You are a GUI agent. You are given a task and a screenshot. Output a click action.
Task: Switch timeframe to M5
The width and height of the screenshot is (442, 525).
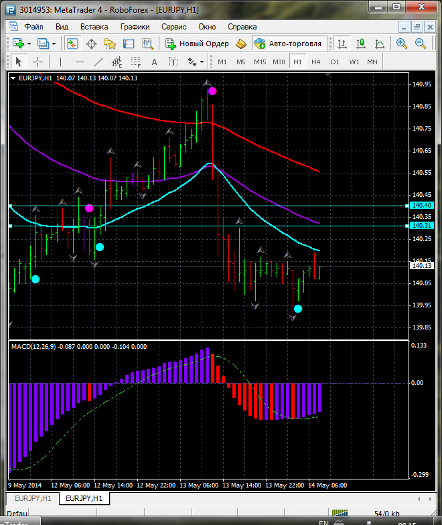(x=241, y=62)
